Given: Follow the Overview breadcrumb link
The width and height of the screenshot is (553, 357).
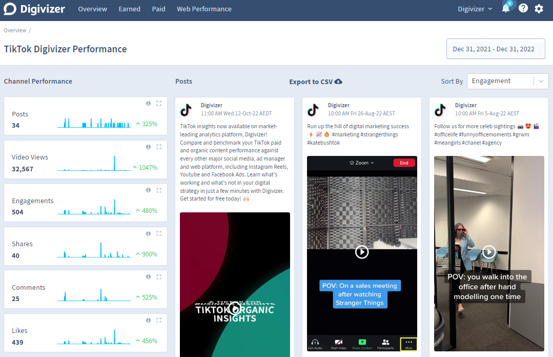Looking at the screenshot, I should coord(15,31).
